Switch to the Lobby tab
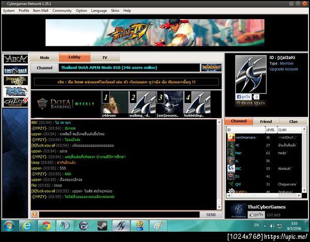The image size is (310, 242). click(x=74, y=57)
